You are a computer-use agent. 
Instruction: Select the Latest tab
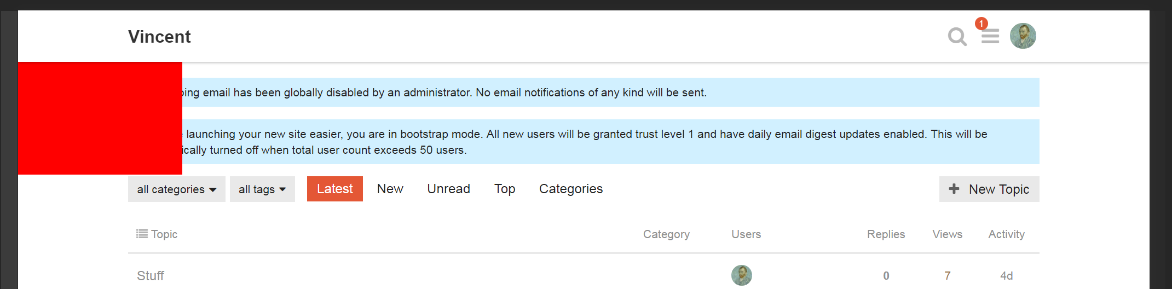[334, 189]
